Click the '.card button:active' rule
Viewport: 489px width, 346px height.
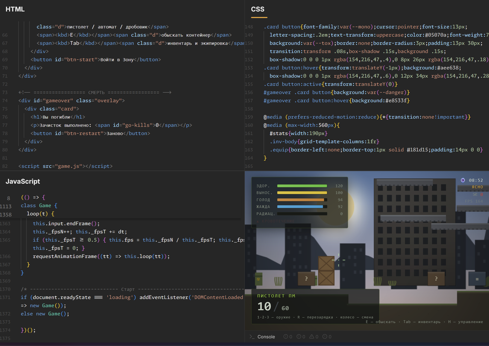point(331,84)
